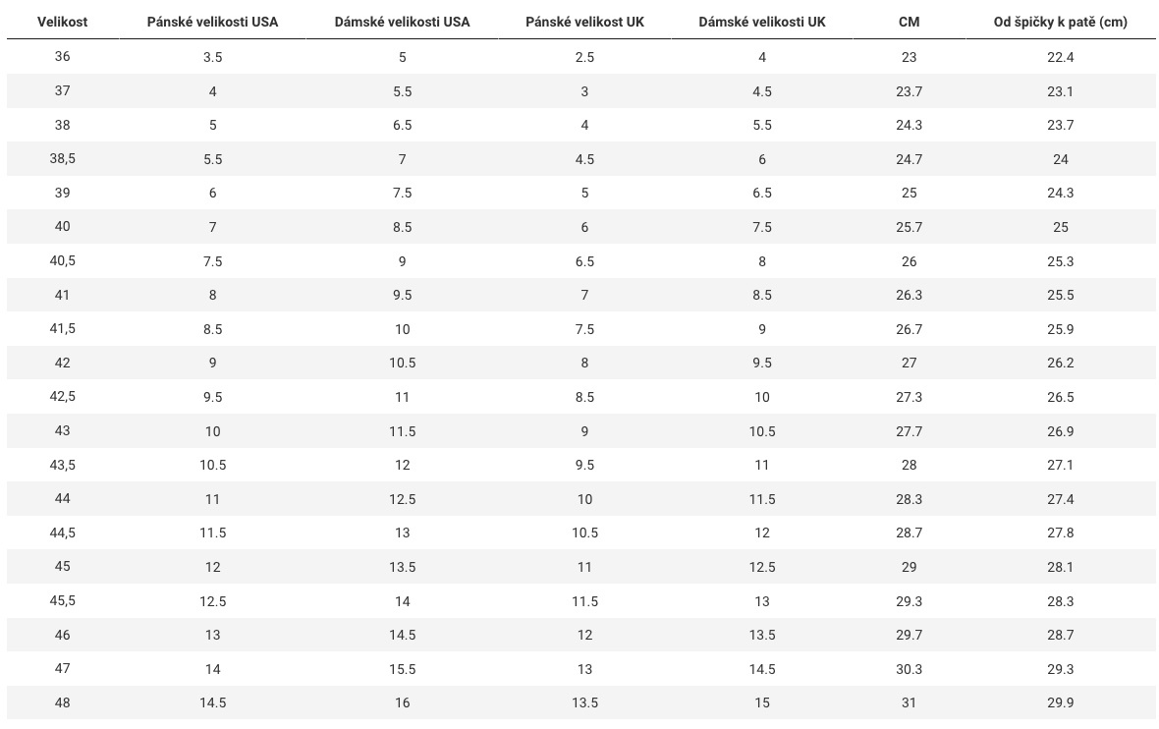Click the 3.5 Pánské velikosti USA cell
Screen dimensions: 1159x729
[212, 57]
